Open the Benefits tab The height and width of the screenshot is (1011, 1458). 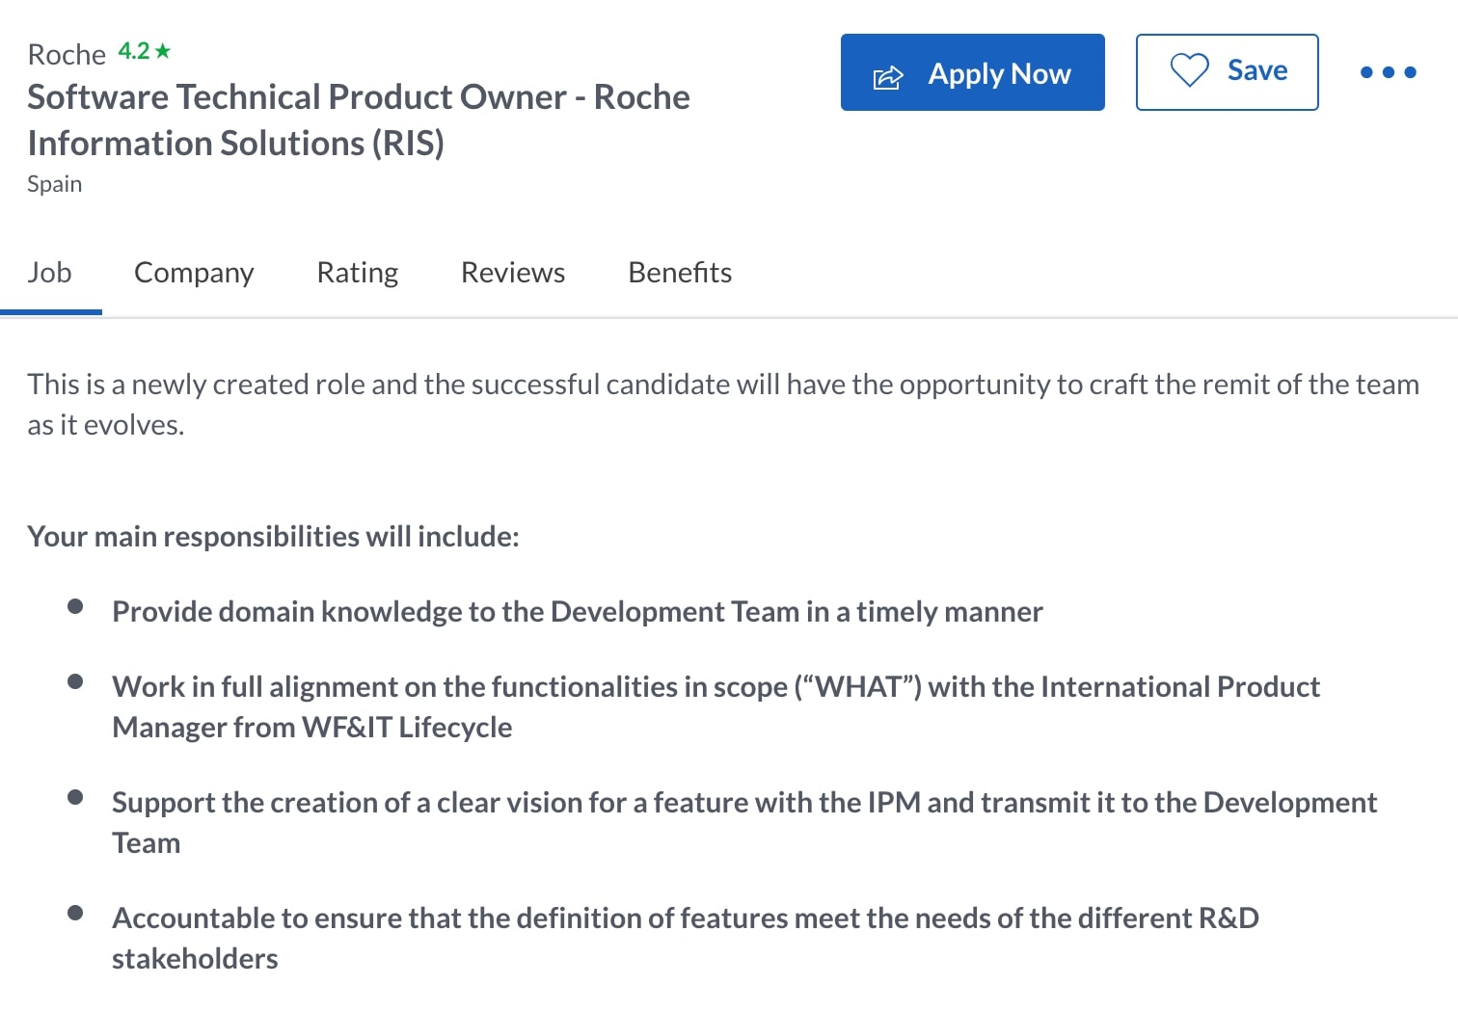pos(679,273)
